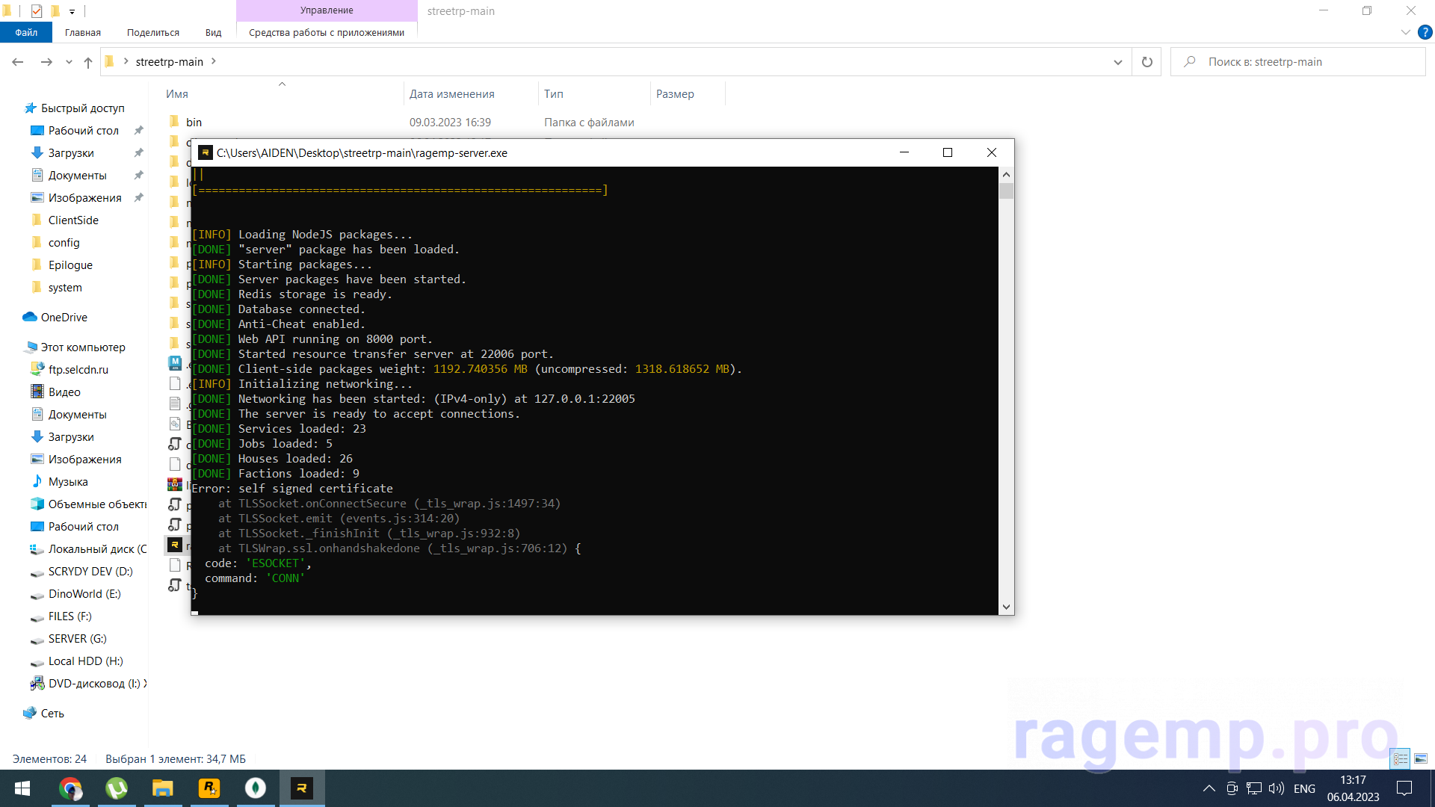Click streetrp-main in the address breadcrumb
This screenshot has height=807, width=1435.
click(x=170, y=62)
